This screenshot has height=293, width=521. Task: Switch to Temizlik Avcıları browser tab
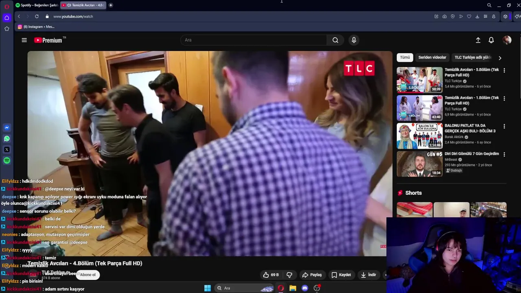pos(83,5)
